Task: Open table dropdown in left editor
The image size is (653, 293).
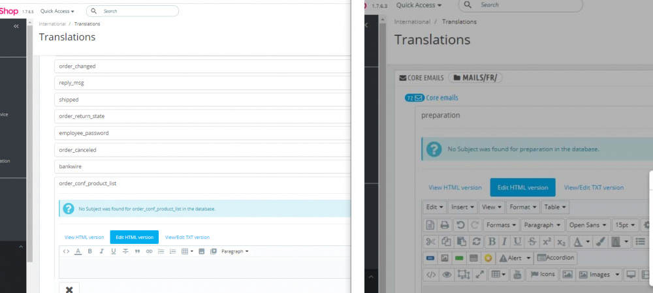Action: (x=187, y=251)
